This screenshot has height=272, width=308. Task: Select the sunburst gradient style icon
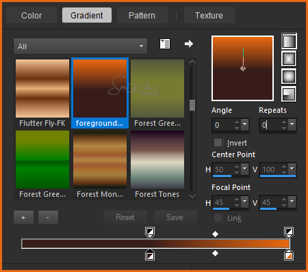(x=289, y=77)
